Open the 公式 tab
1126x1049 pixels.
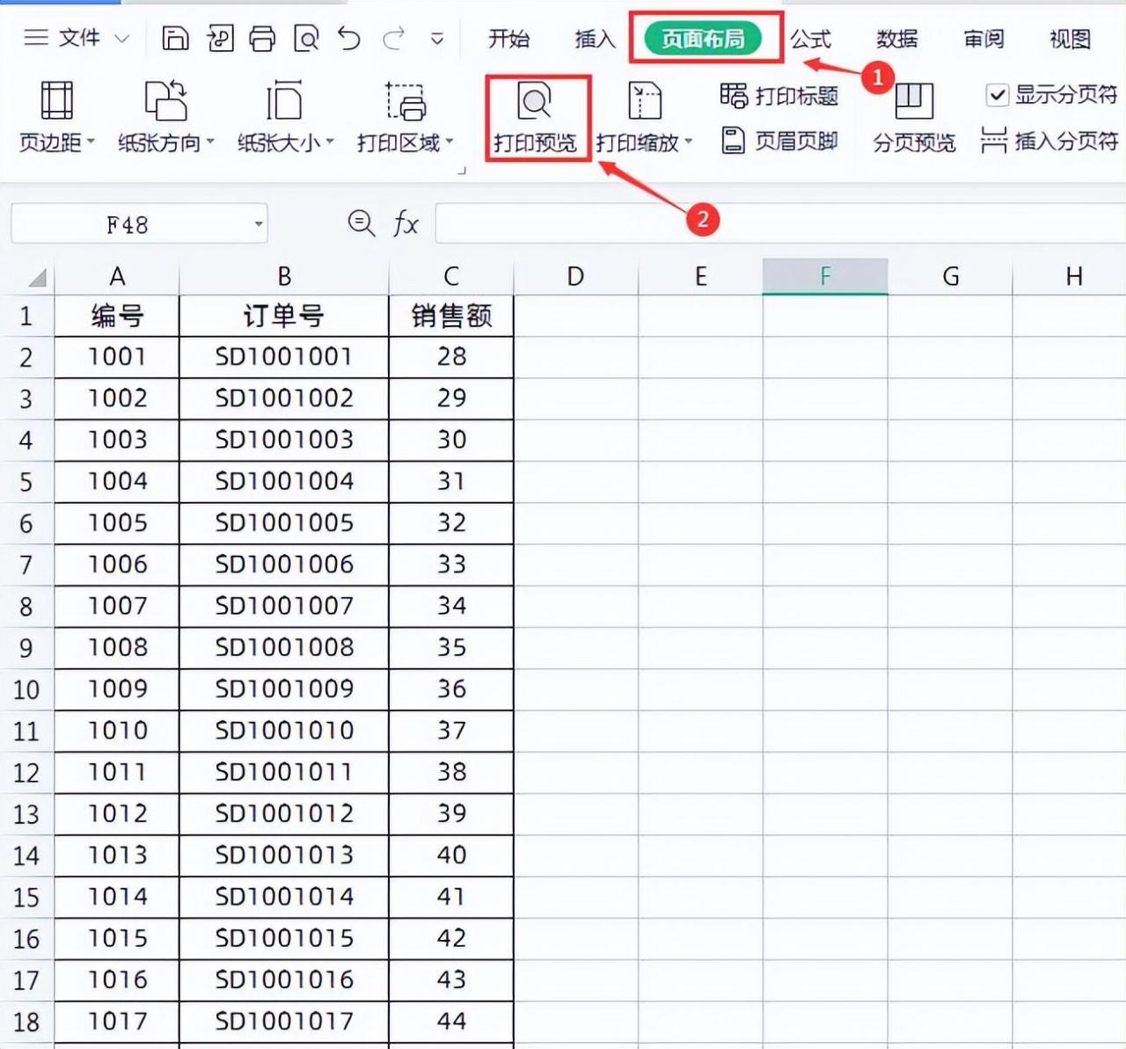click(810, 39)
